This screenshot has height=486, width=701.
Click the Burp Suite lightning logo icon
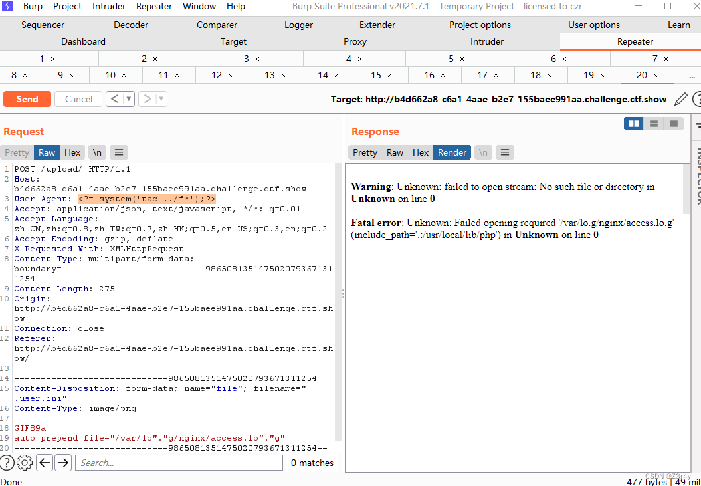coord(8,6)
